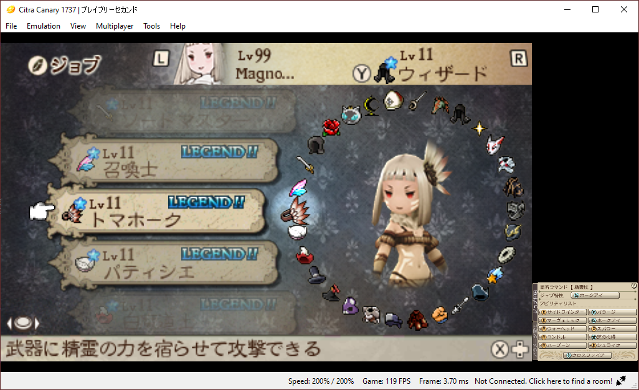
Task: Open the Multiplayer menu
Action: [x=115, y=26]
